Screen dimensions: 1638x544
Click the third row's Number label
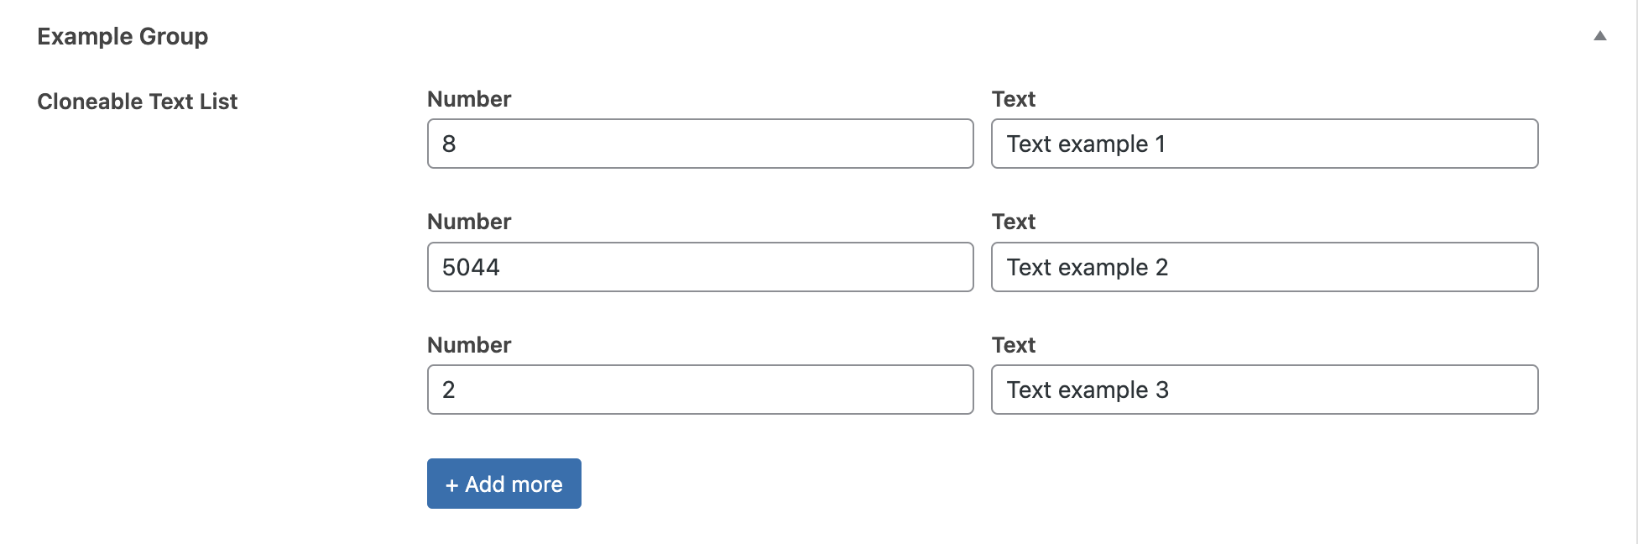point(469,345)
